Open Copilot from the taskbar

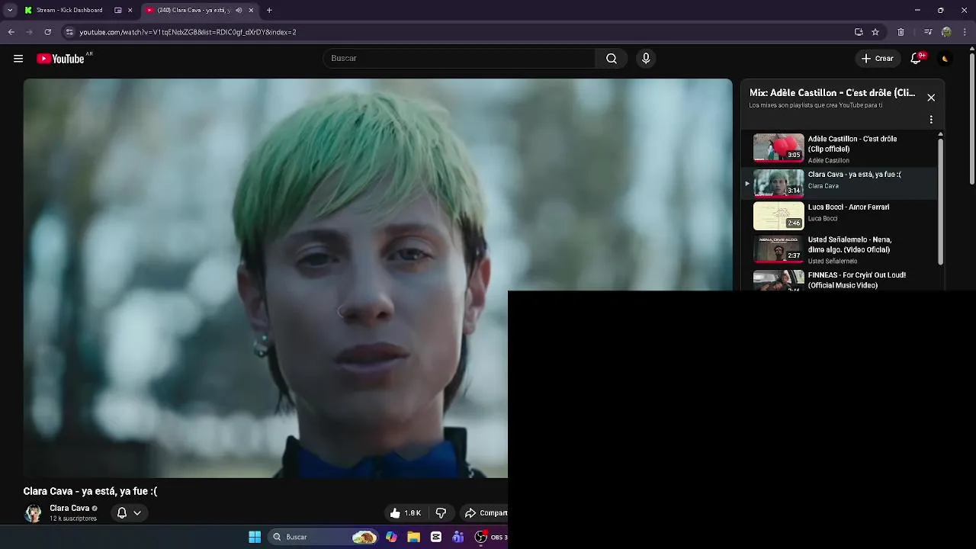391,537
